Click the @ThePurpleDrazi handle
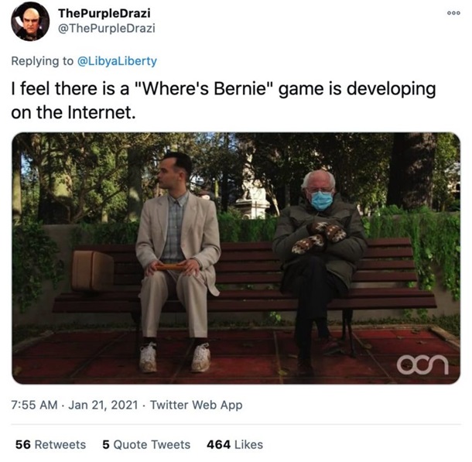 (x=108, y=29)
